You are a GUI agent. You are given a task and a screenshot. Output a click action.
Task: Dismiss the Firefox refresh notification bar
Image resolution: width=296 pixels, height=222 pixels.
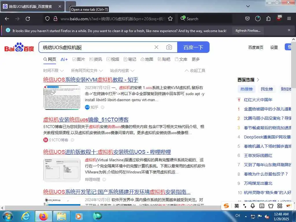tap(289, 30)
